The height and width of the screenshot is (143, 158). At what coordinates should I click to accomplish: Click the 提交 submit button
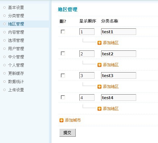point(67,133)
